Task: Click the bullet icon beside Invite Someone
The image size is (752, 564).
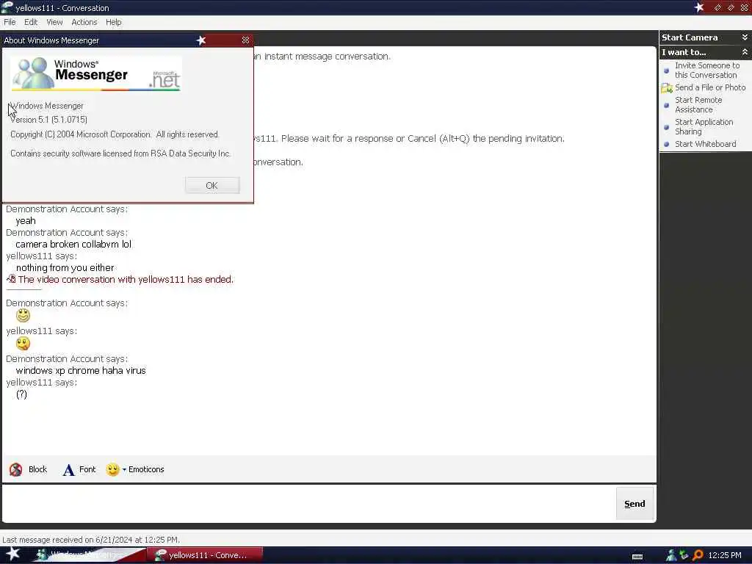Action: pyautogui.click(x=666, y=70)
